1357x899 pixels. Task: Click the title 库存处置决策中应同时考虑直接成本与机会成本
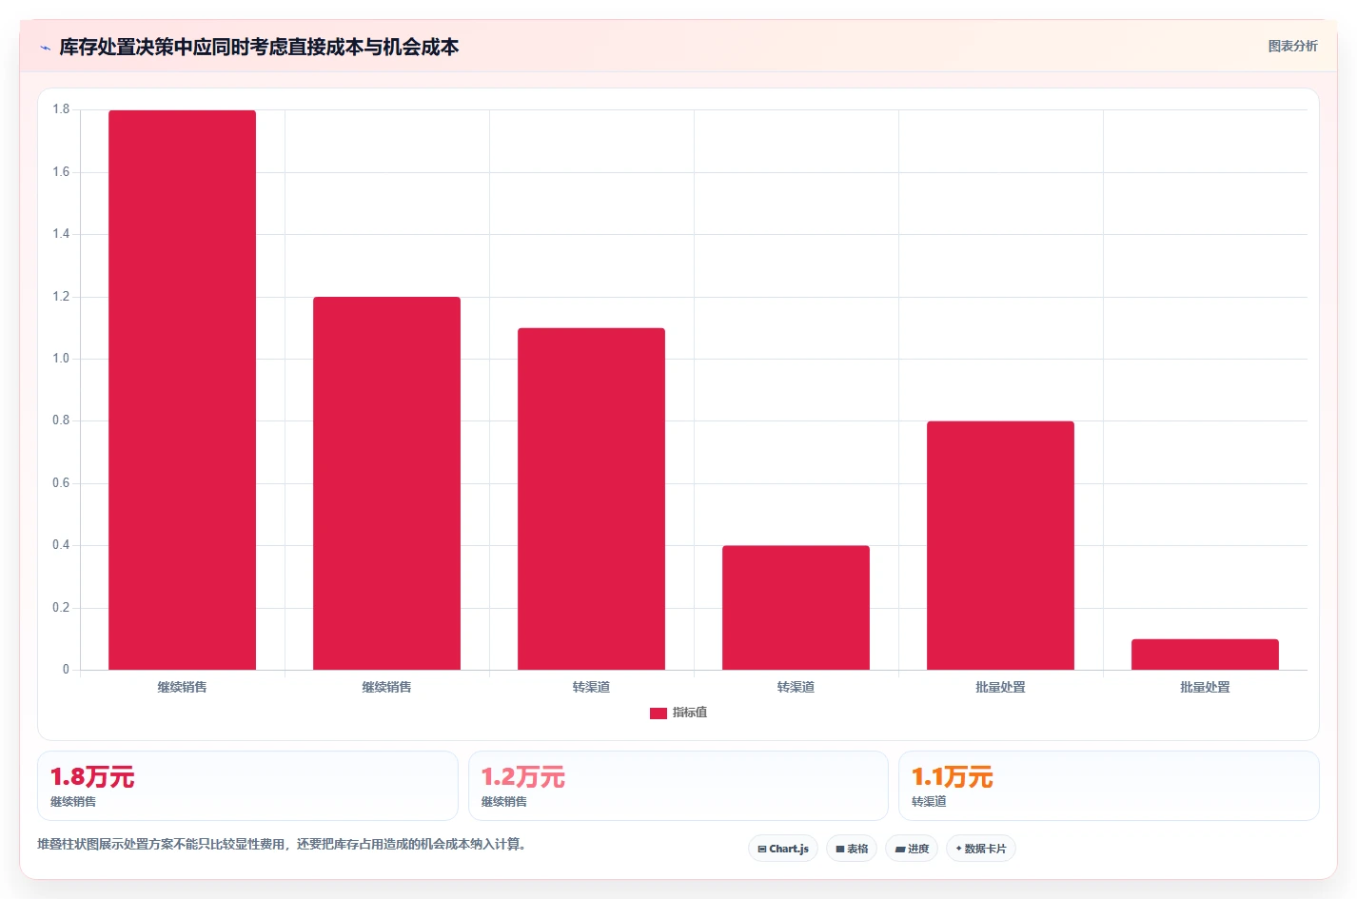(x=259, y=47)
